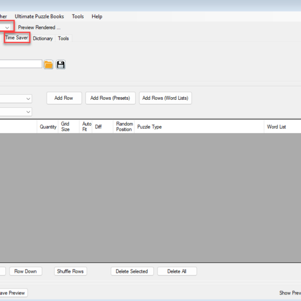Select the Tools tab beside Dictionary

pos(63,39)
